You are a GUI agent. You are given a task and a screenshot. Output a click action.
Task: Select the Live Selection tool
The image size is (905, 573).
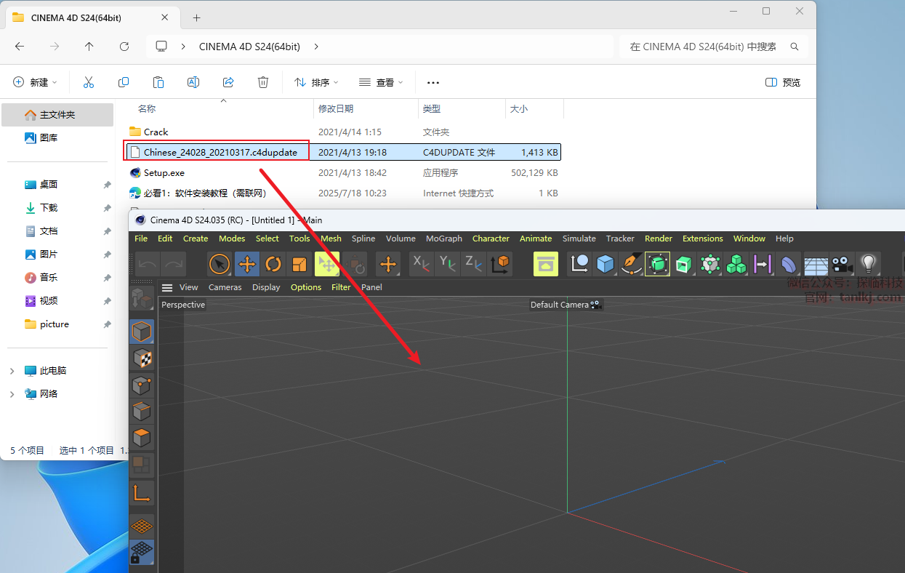pyautogui.click(x=220, y=264)
